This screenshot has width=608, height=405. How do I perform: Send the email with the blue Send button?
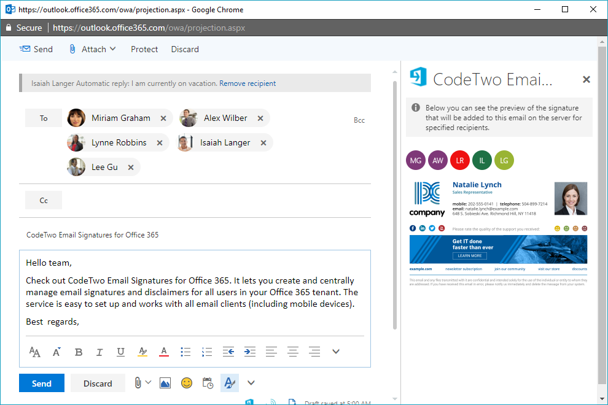click(x=41, y=382)
